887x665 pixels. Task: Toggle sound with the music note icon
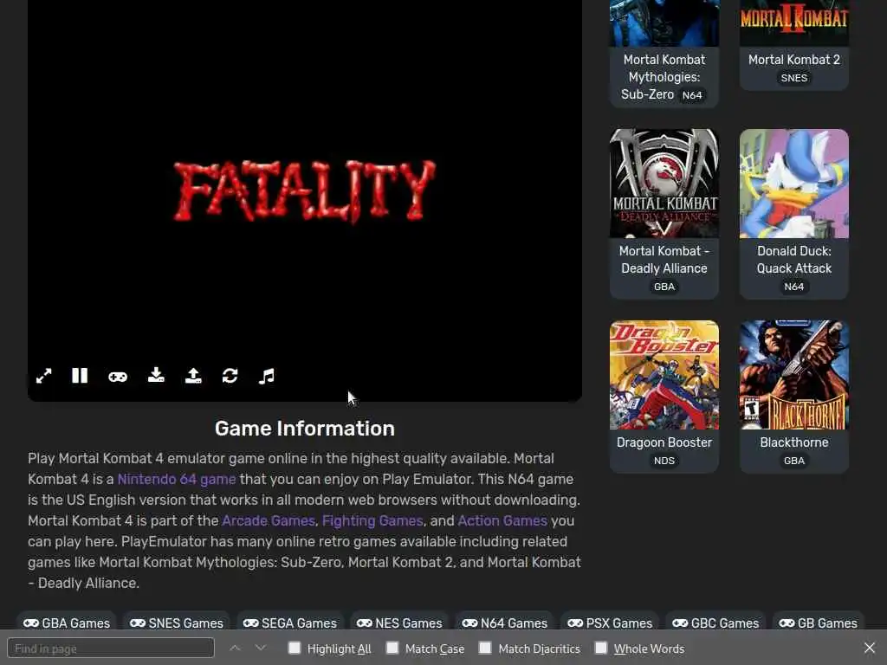[267, 376]
